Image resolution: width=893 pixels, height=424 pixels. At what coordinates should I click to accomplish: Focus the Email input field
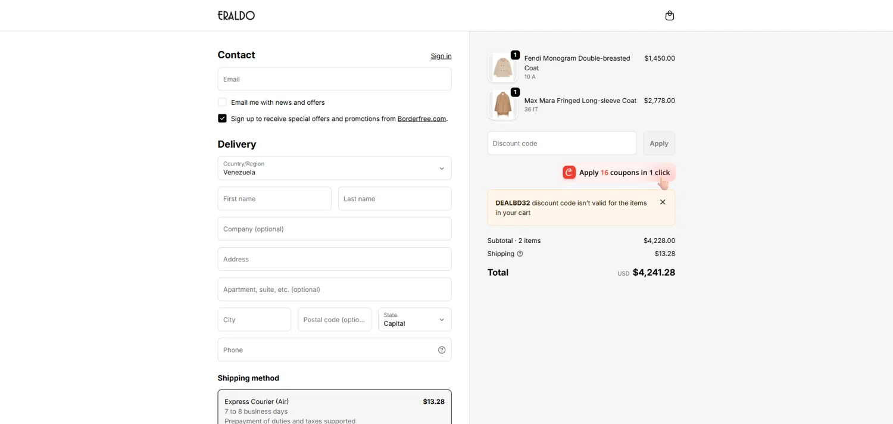click(335, 79)
